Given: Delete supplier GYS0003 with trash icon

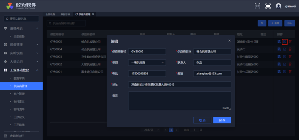Looking at the screenshot, I should pyautogui.click(x=290, y=57).
